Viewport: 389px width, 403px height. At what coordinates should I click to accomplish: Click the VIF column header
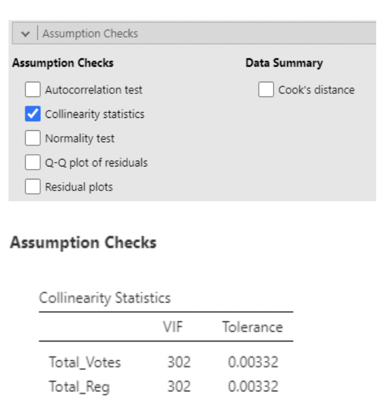tap(173, 327)
